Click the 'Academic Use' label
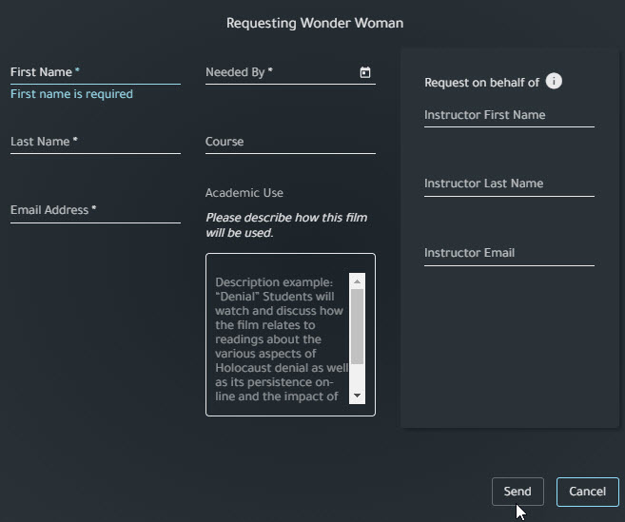The width and height of the screenshot is (625, 522). pyautogui.click(x=244, y=193)
